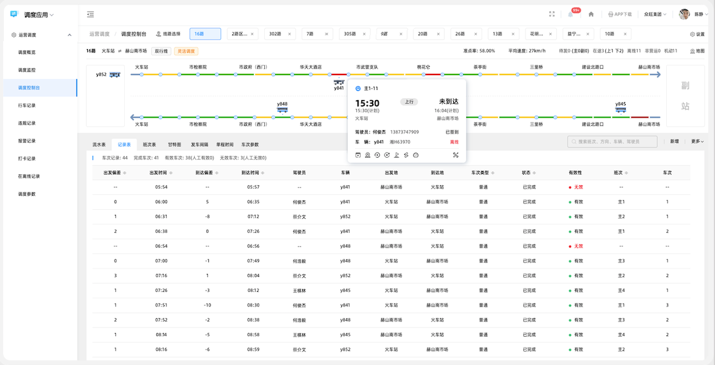The width and height of the screenshot is (715, 365).
Task: Toggle the 灵活调度 flexible dispatch tag
Action: click(186, 51)
